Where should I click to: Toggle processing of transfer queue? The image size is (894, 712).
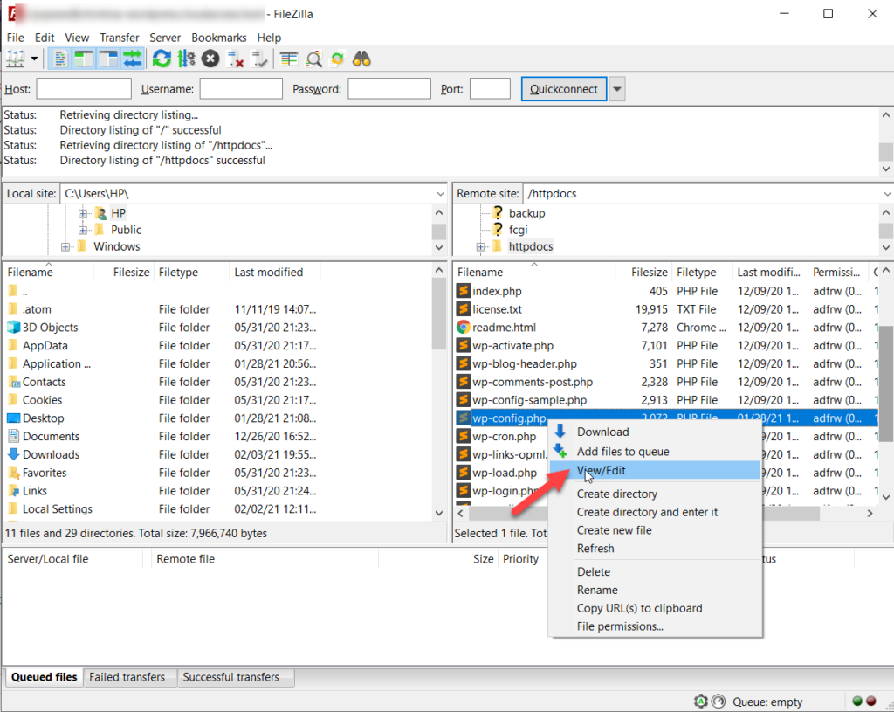[186, 59]
